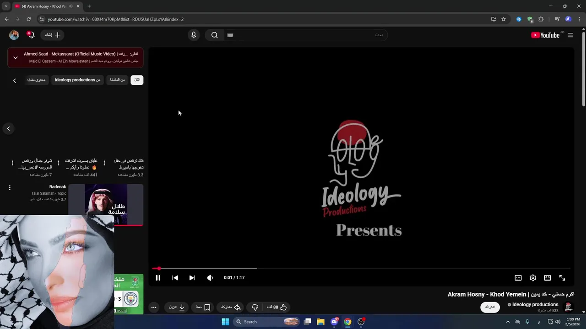Mute the tab via its speaker icon
586x329 pixels.
tap(71, 6)
